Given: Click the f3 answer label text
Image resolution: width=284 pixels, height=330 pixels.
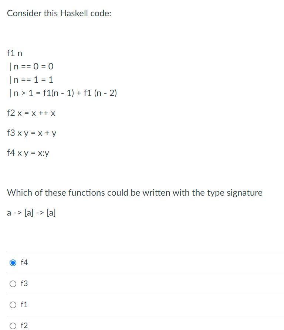Looking at the screenshot, I should tap(24, 283).
